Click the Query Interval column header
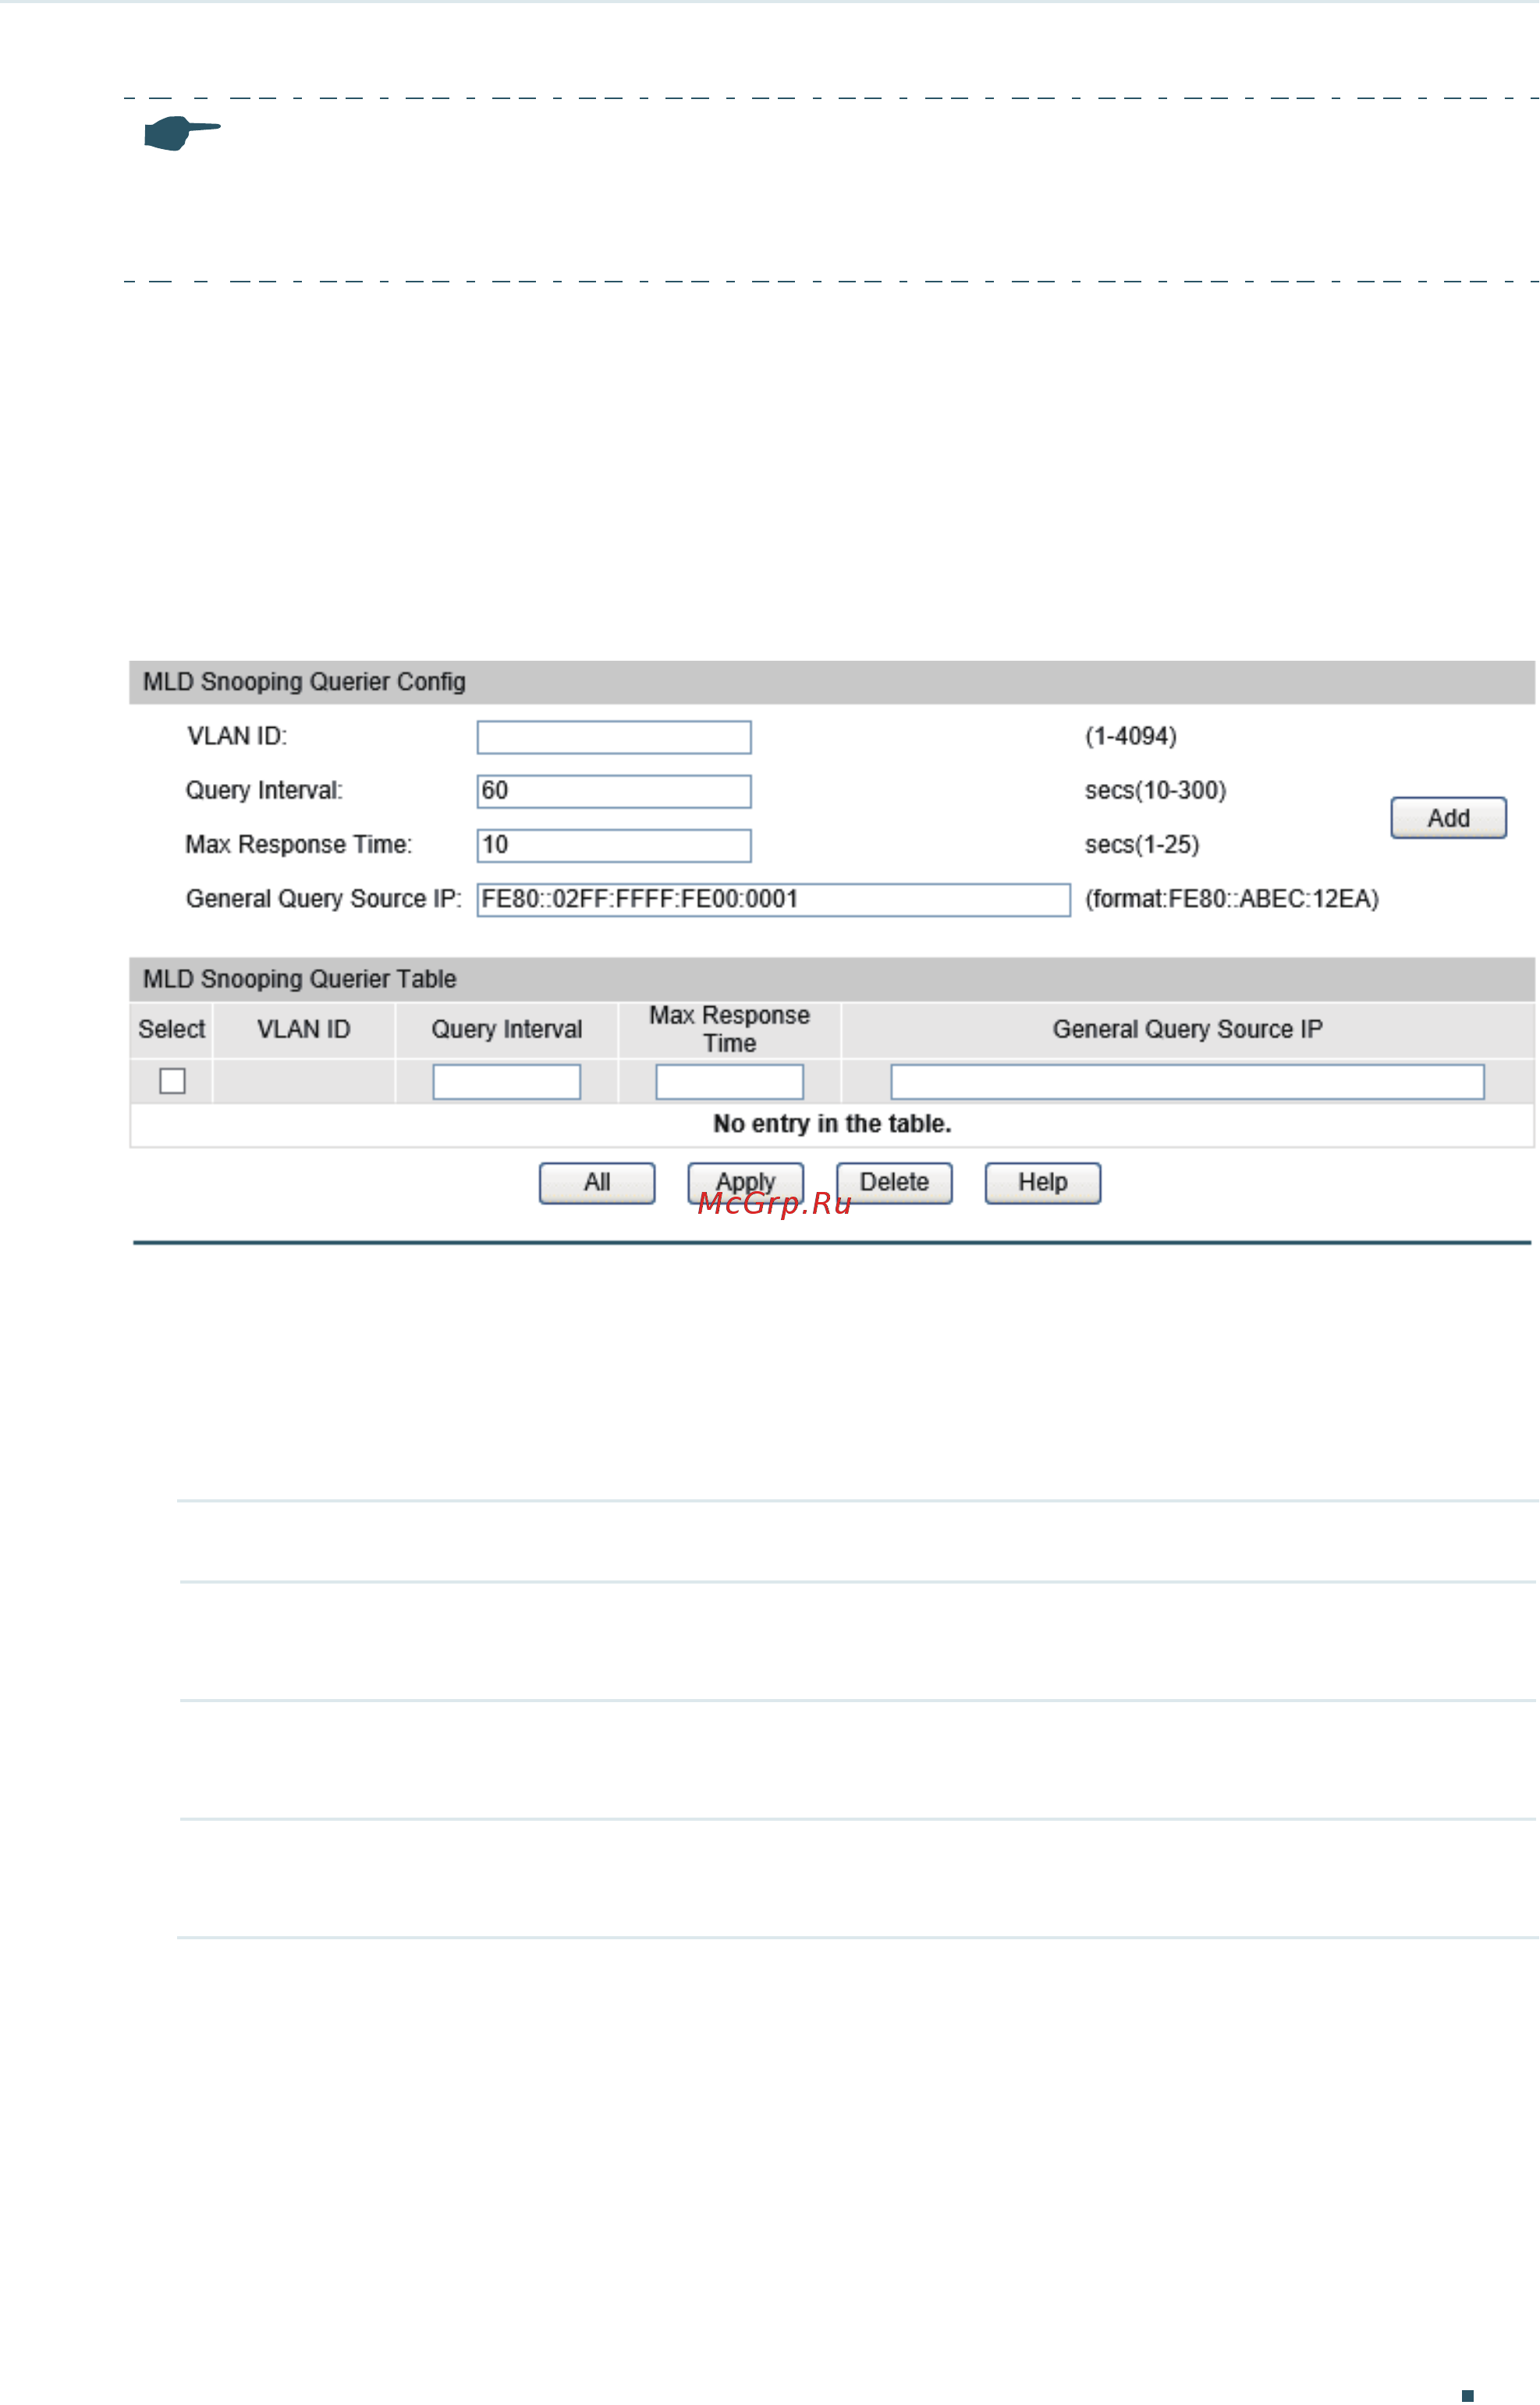The image size is (1540, 2405). pyautogui.click(x=507, y=1030)
